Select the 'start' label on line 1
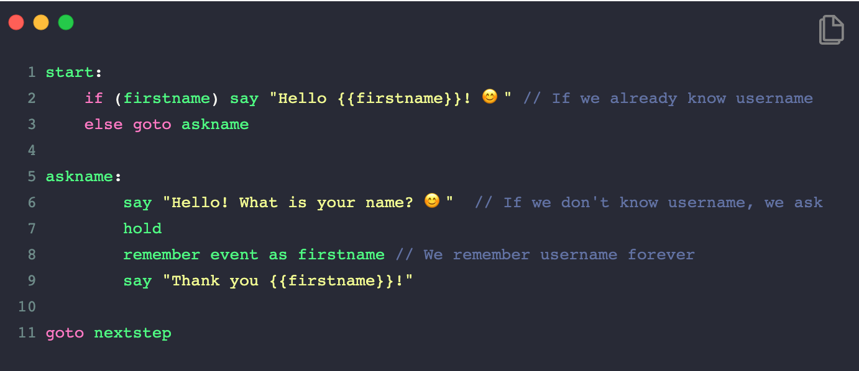Viewport: 859px width, 371px height. [70, 73]
